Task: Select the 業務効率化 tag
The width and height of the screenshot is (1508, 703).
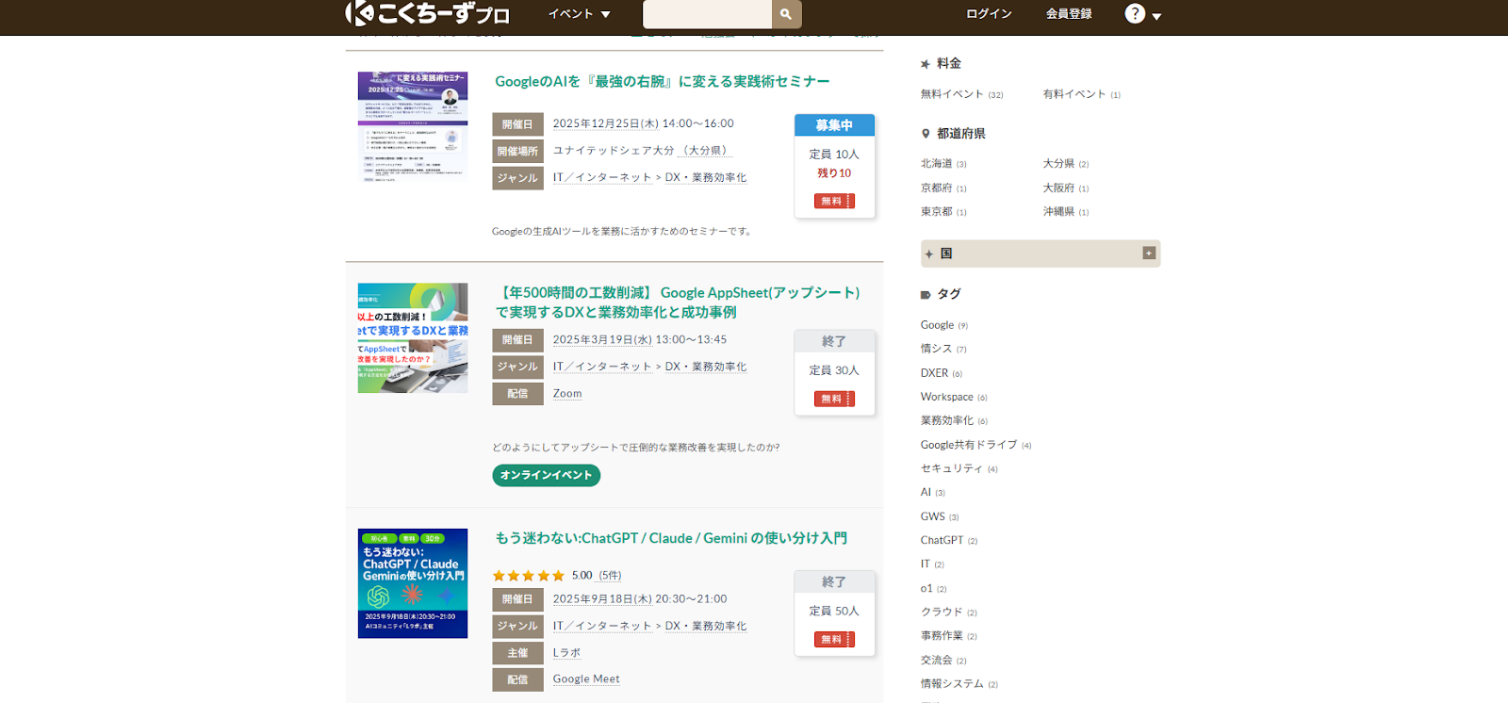Action: click(954, 421)
